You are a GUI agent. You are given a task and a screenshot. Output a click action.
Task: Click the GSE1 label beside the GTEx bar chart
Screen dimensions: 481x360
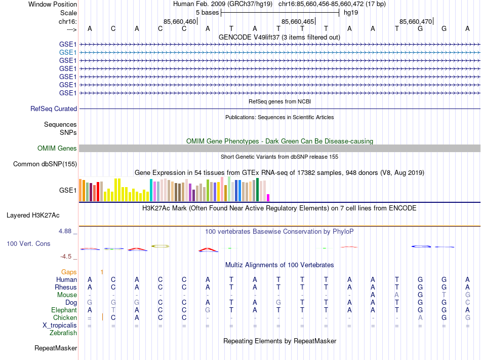[68, 191]
